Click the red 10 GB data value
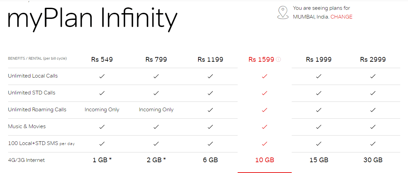Viewport: 408px width, 173px height. 265,160
